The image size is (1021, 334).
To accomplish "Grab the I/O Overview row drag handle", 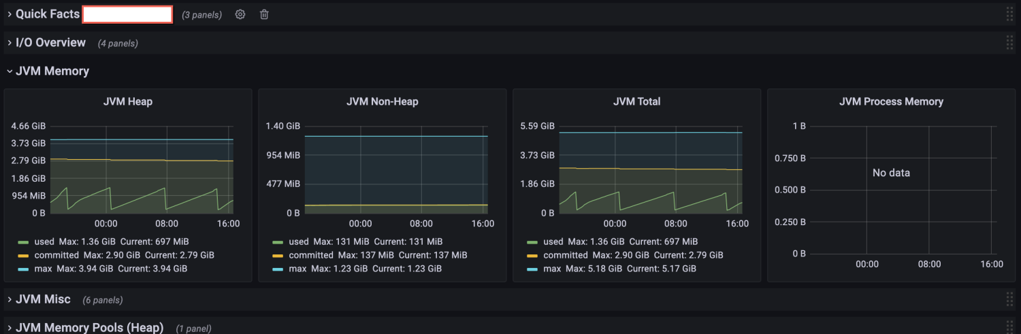I will pos(1009,43).
